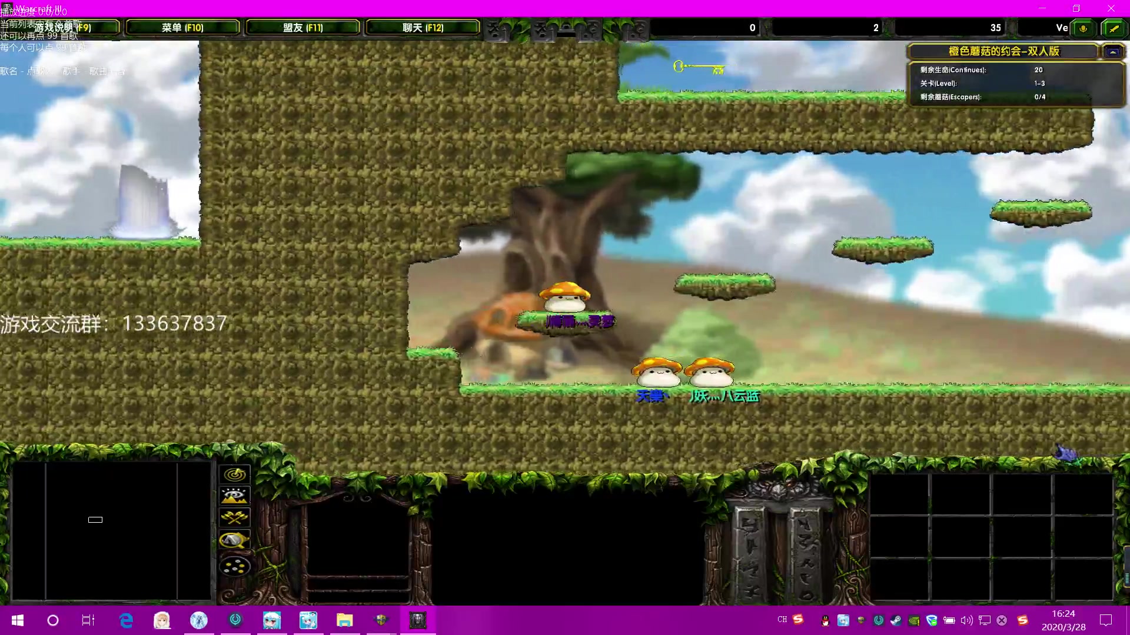Screen dimensions: 1130x635
Task: Open the volume speaker tray icon
Action: click(x=967, y=620)
